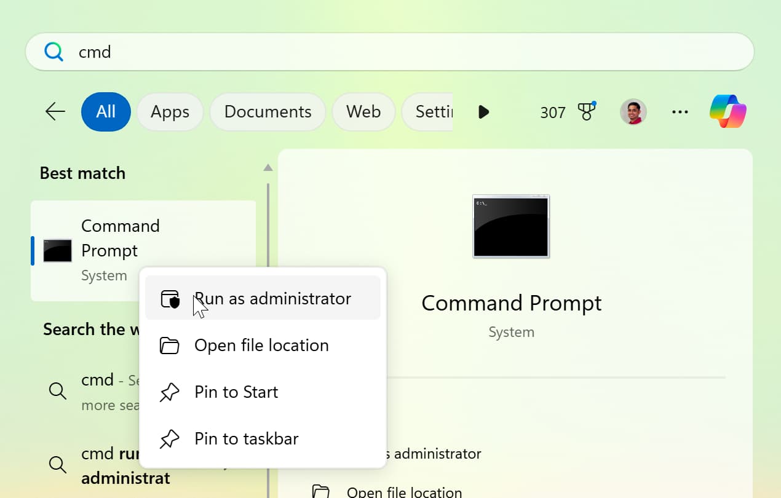Click the large Command Prompt preview icon
Screen dimensions: 781x498
510,226
